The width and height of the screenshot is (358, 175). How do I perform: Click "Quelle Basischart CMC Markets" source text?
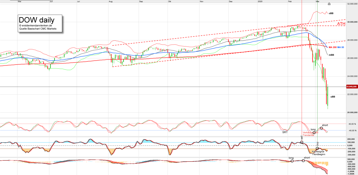(38, 29)
